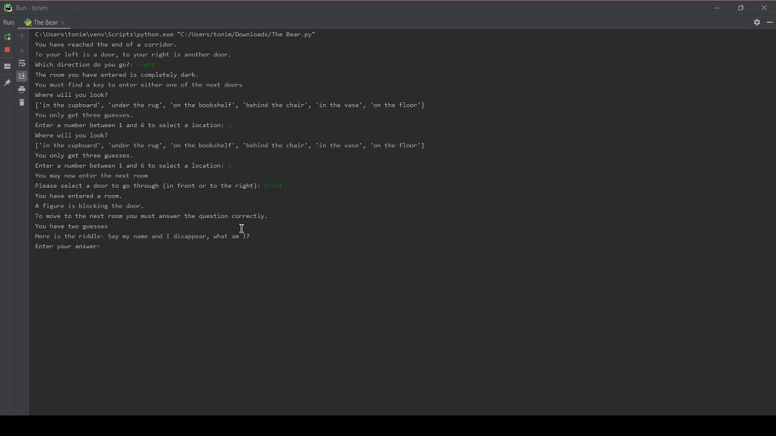This screenshot has height=436, width=776.
Task: Click the 'Enter your answer:' input line
Action: click(68, 246)
